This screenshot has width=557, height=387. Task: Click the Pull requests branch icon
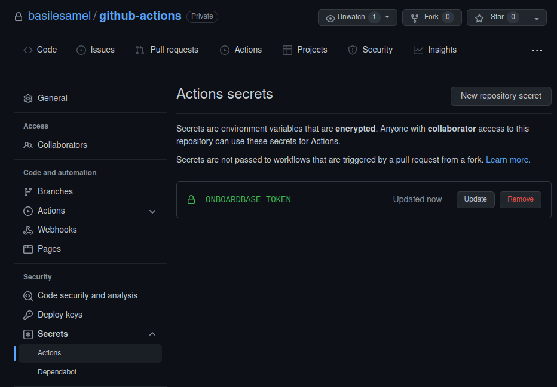tap(140, 50)
